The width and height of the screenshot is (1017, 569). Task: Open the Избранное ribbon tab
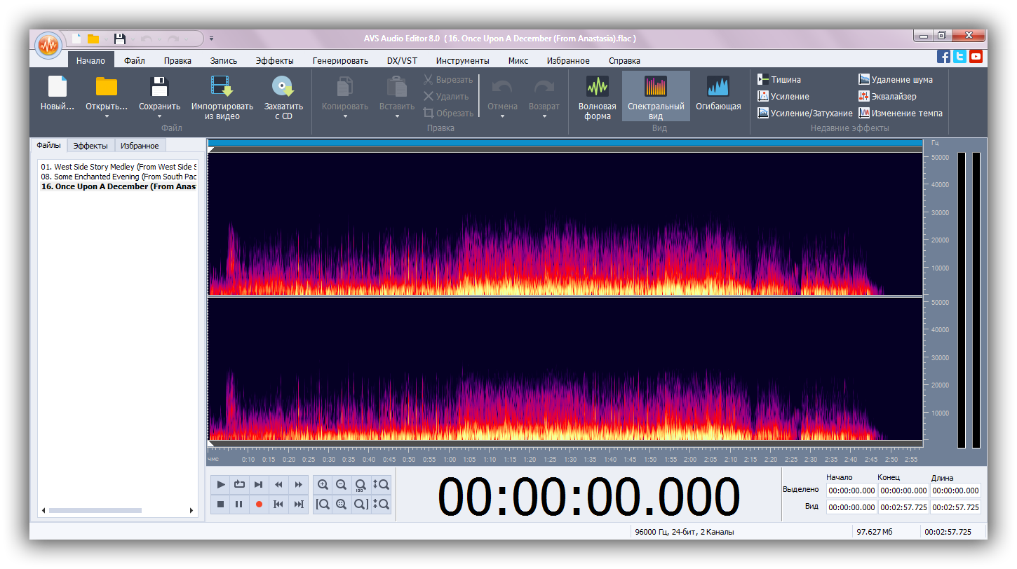pyautogui.click(x=568, y=61)
